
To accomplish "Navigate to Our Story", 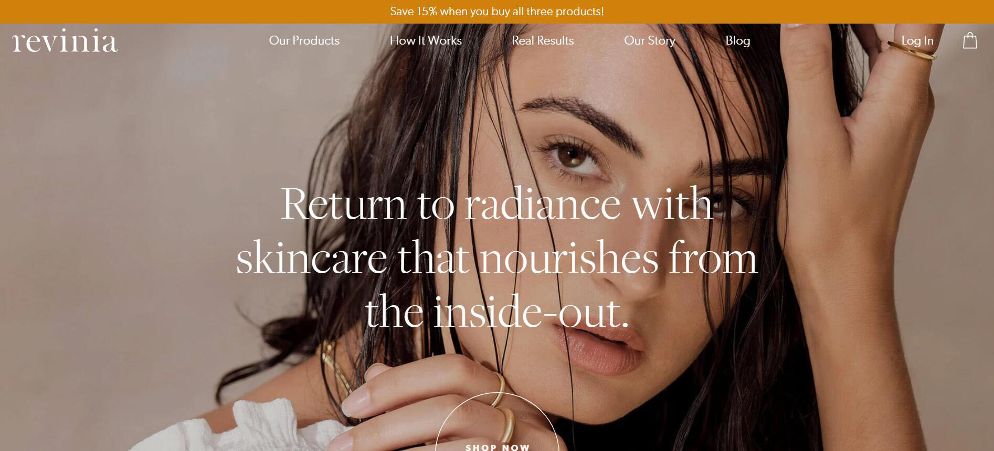I will click(649, 40).
